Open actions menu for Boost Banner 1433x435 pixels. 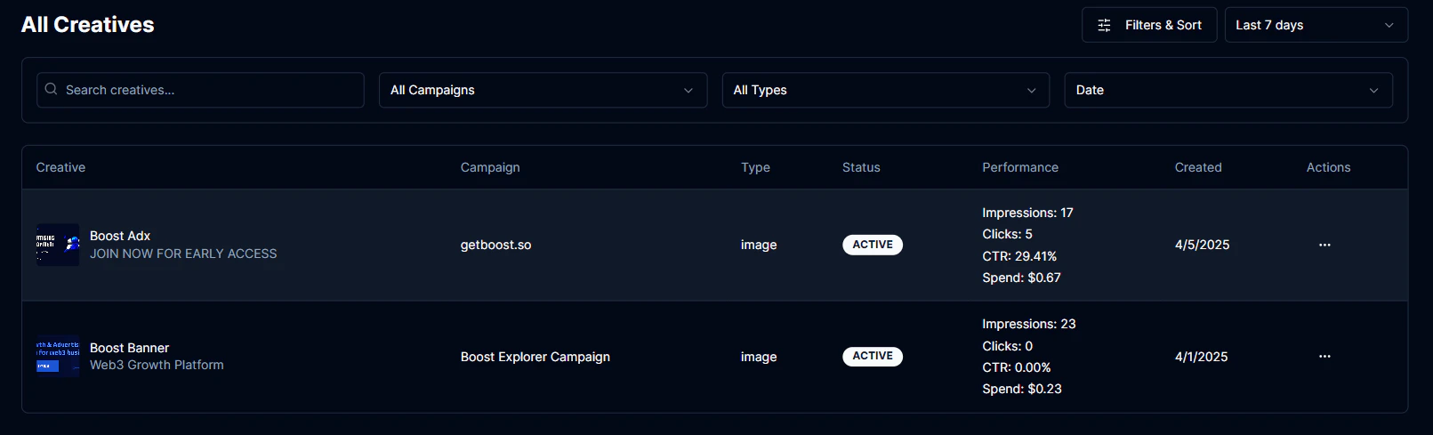(x=1324, y=357)
